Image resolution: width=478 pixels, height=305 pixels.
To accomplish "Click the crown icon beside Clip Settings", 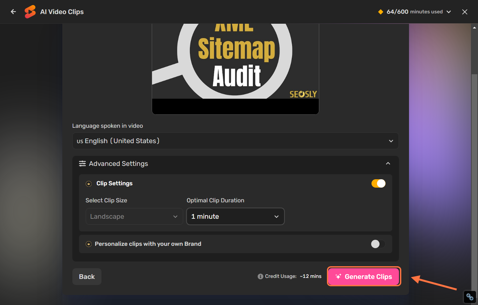I will pos(89,184).
